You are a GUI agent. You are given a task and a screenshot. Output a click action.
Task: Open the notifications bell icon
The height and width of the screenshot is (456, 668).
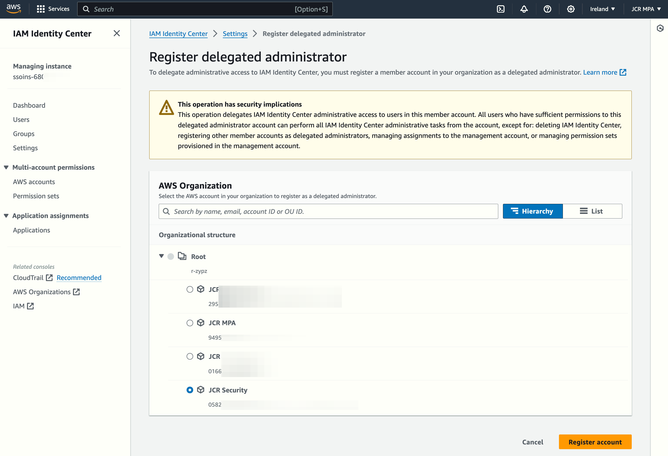pos(524,9)
